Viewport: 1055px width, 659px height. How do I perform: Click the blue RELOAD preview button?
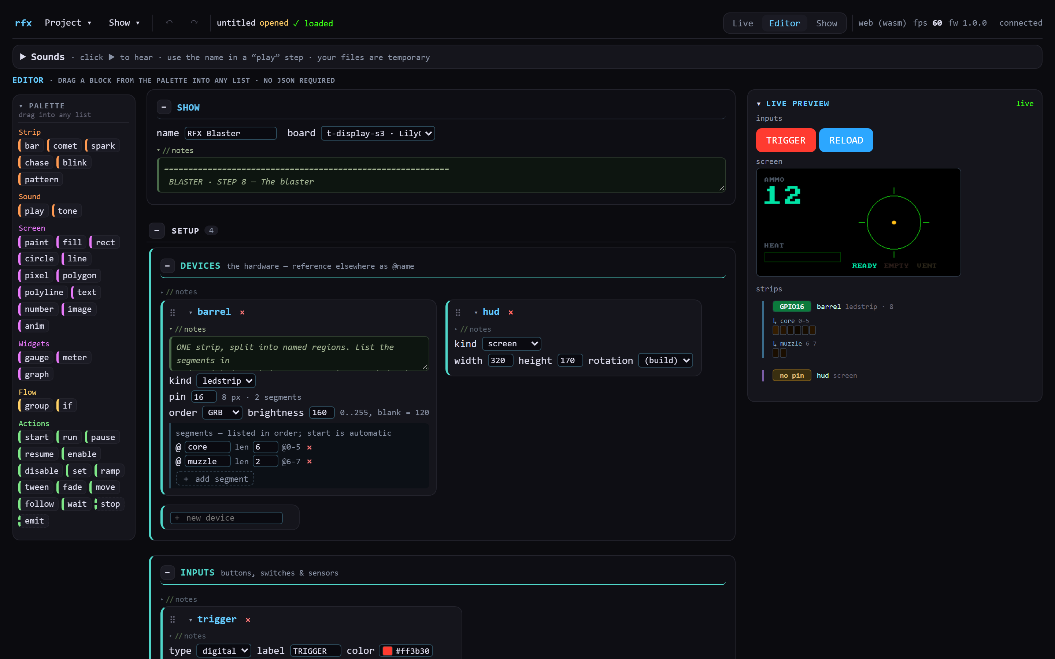tap(846, 140)
